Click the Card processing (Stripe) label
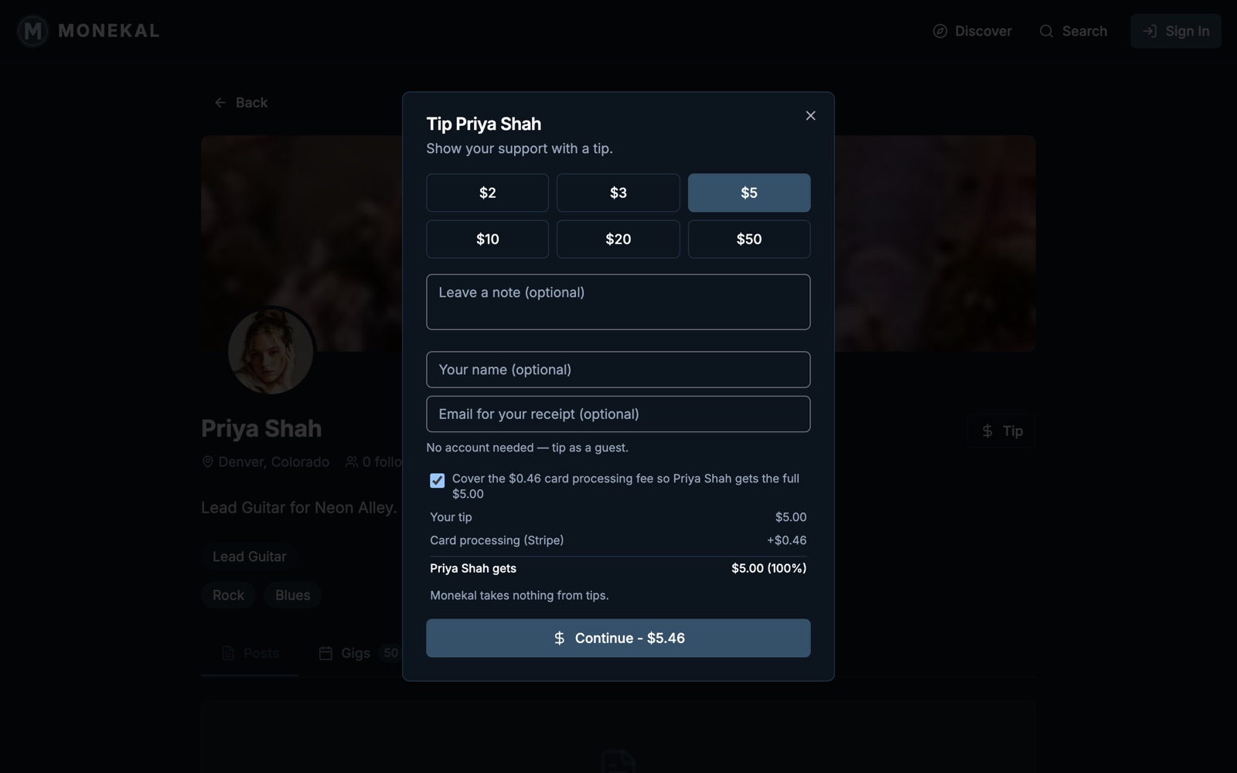The width and height of the screenshot is (1237, 773). 497,540
